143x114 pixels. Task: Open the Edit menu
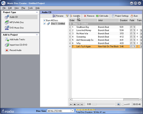click(x=10, y=8)
